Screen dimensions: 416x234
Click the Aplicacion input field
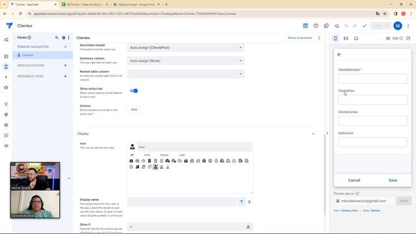pyautogui.click(x=372, y=142)
